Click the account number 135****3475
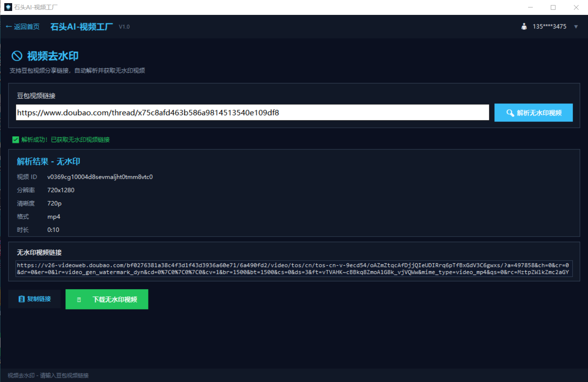588x382 pixels. 550,27
